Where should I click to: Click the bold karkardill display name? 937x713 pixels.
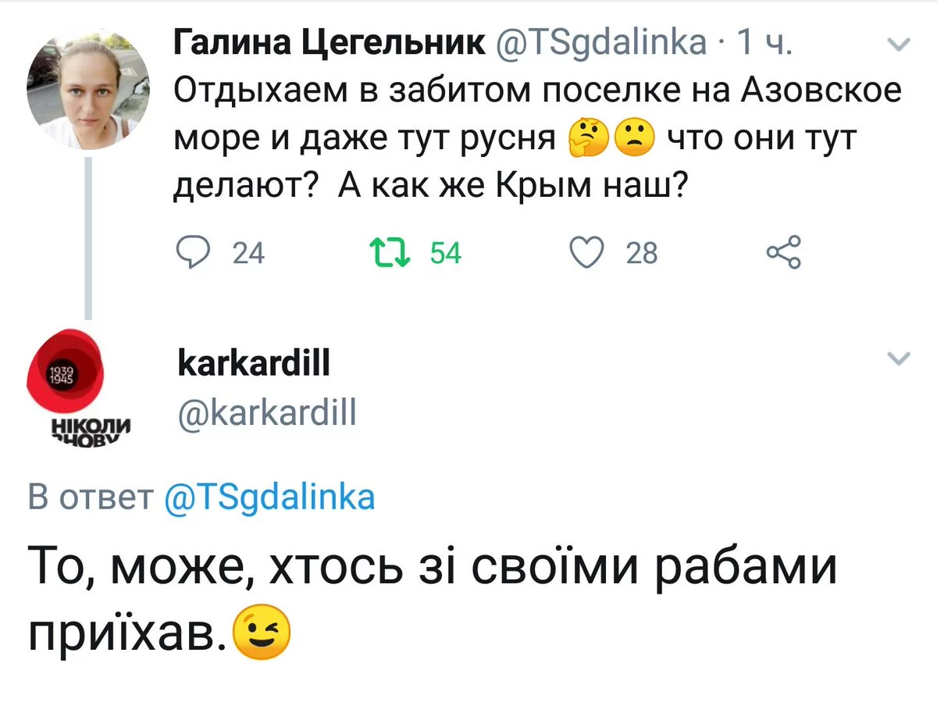click(x=254, y=362)
